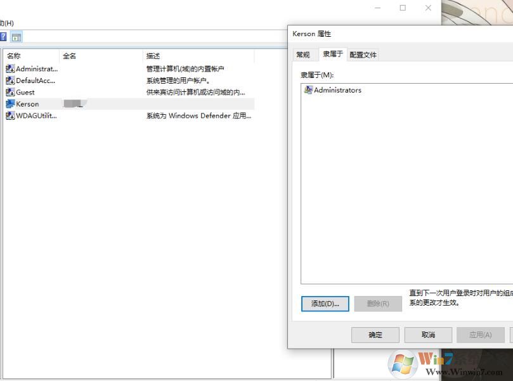Click the 应用(A) button
Viewport: 513px width, 381px height.
coord(480,335)
